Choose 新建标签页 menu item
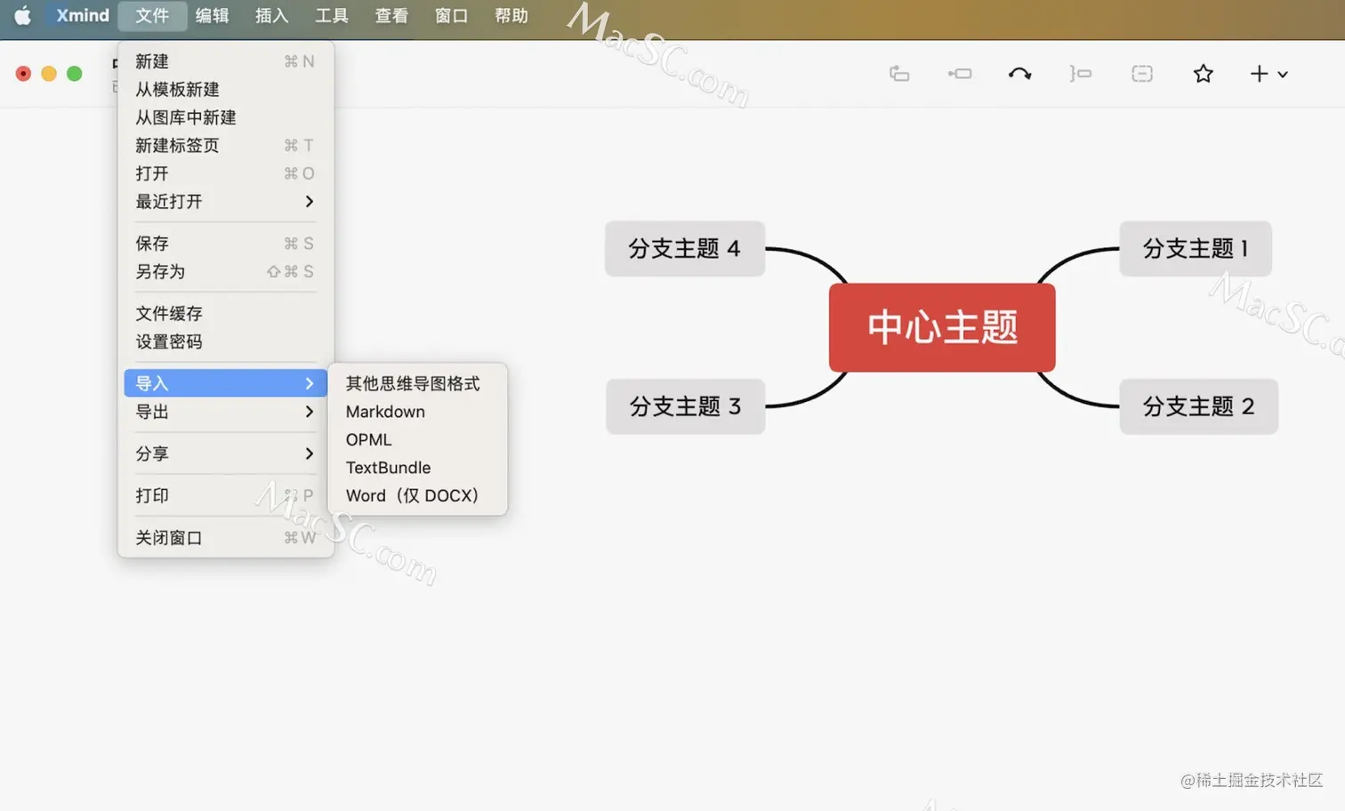This screenshot has width=1345, height=811. coord(225,145)
